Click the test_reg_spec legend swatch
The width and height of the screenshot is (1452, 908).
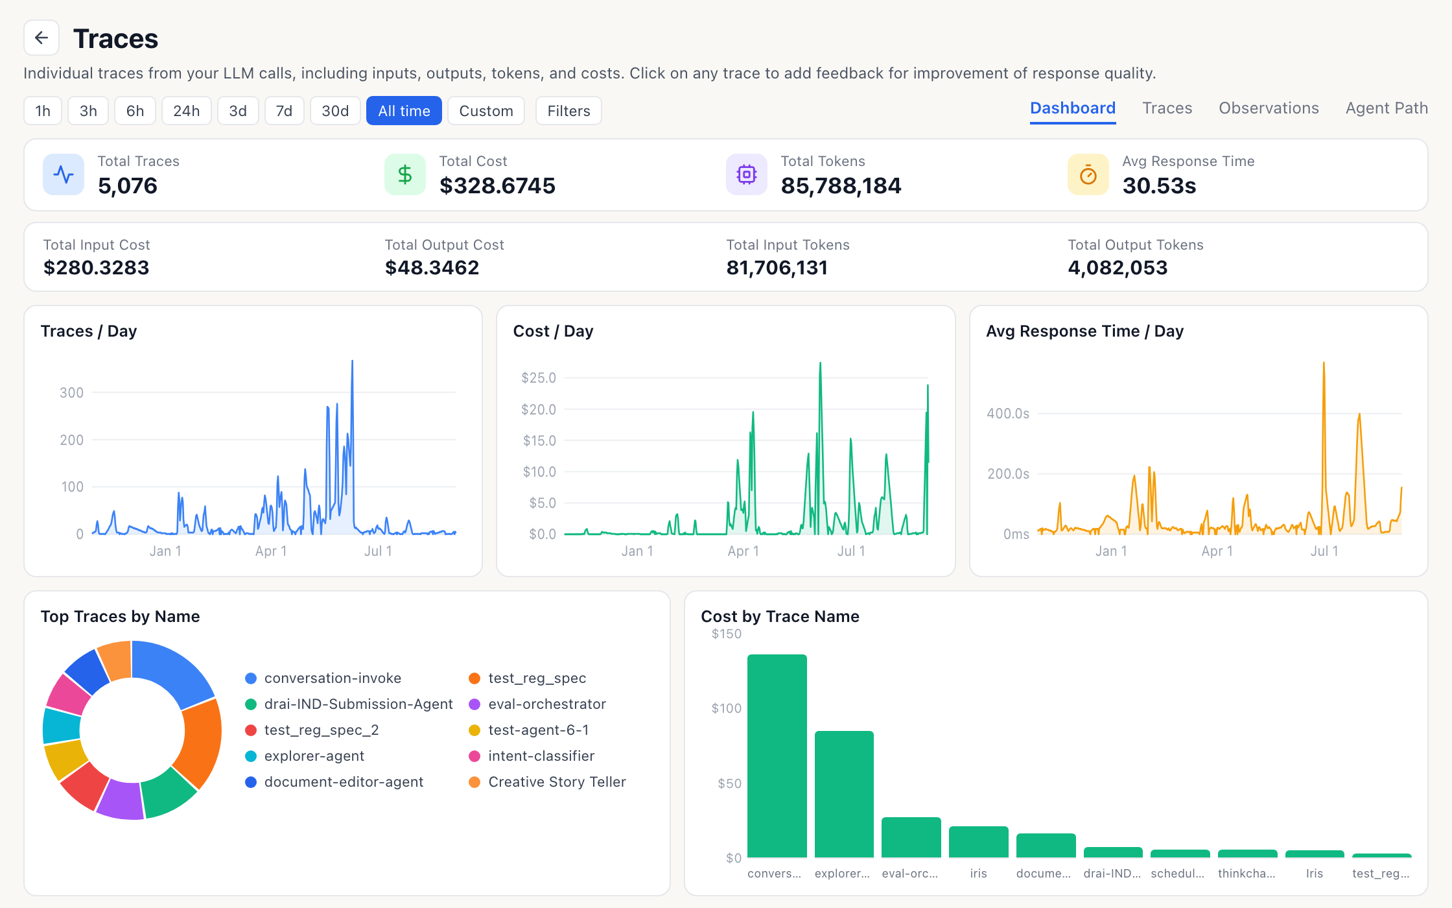474,678
